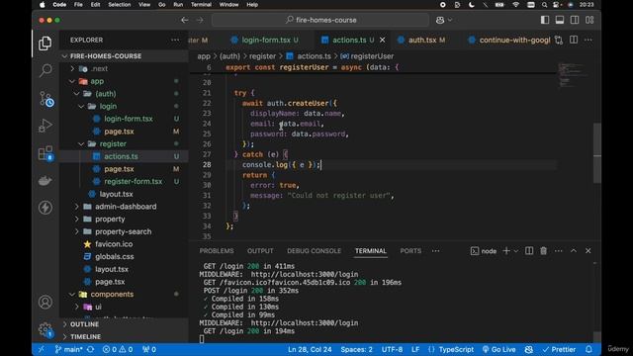Open favicon.ico in the explorer
Viewport: 633px width, 356px height.
pyautogui.click(x=124, y=244)
